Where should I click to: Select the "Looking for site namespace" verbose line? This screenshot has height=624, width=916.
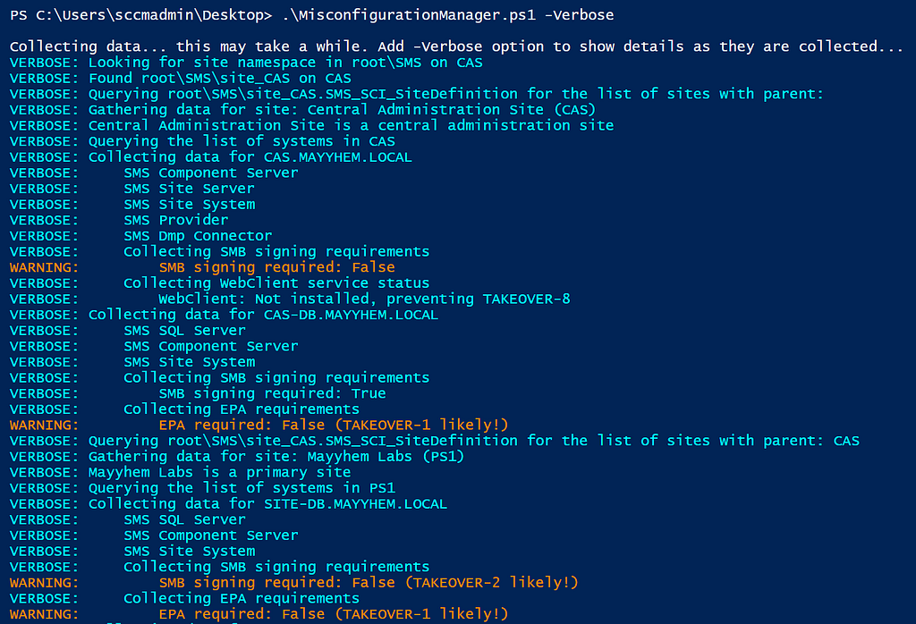tap(285, 63)
